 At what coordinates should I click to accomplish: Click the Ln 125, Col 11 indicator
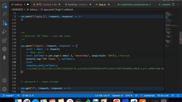(x=102, y=95)
